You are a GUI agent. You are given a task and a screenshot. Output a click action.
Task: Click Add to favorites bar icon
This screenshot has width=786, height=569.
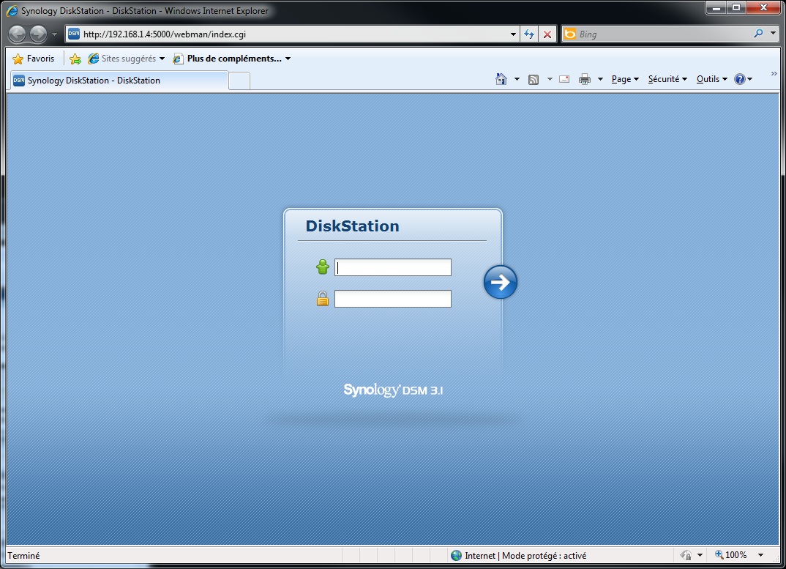coord(75,59)
